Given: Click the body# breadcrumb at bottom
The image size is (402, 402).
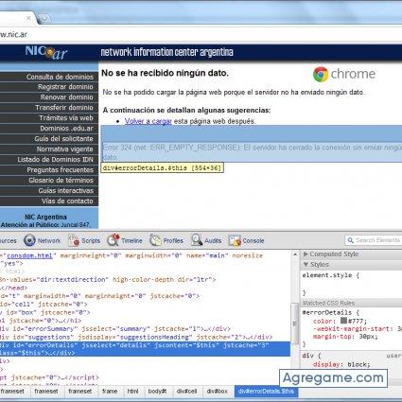Looking at the screenshot, I should pos(157,392).
